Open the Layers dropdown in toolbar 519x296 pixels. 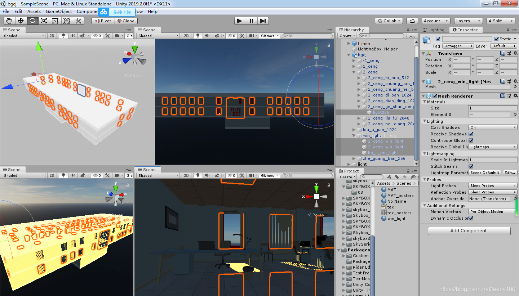[468, 21]
